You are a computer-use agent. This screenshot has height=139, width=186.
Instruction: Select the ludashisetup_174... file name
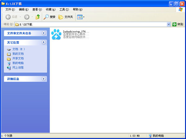76,32
